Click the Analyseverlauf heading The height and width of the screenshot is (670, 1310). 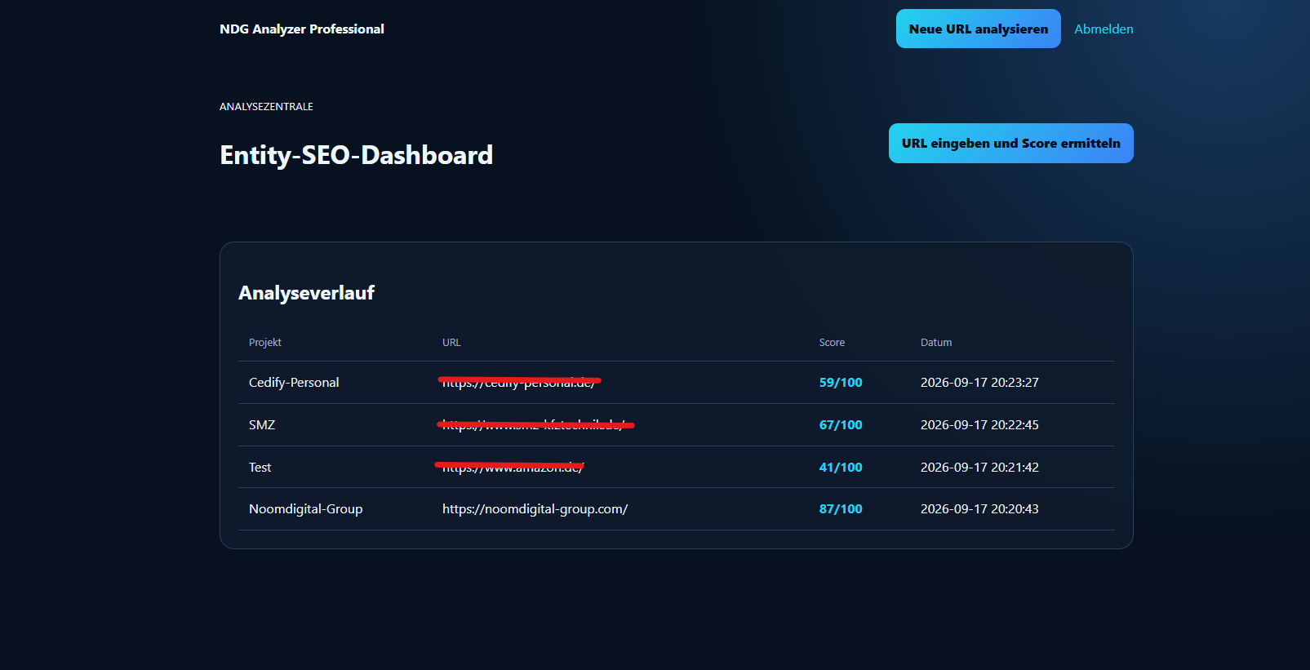(x=306, y=292)
